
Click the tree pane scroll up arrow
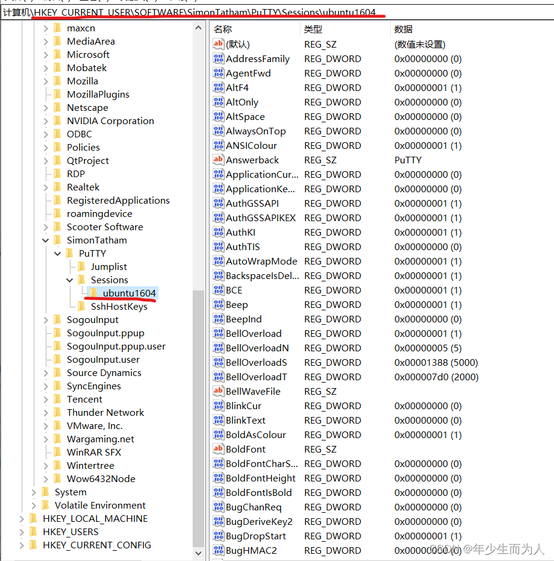(199, 28)
